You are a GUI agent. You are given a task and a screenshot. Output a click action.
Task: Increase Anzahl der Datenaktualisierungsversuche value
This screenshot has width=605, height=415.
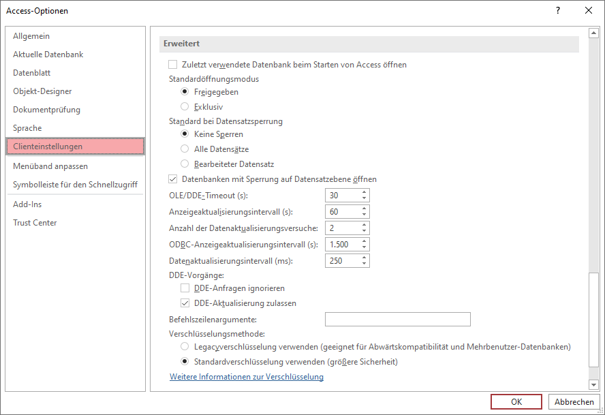click(x=364, y=225)
